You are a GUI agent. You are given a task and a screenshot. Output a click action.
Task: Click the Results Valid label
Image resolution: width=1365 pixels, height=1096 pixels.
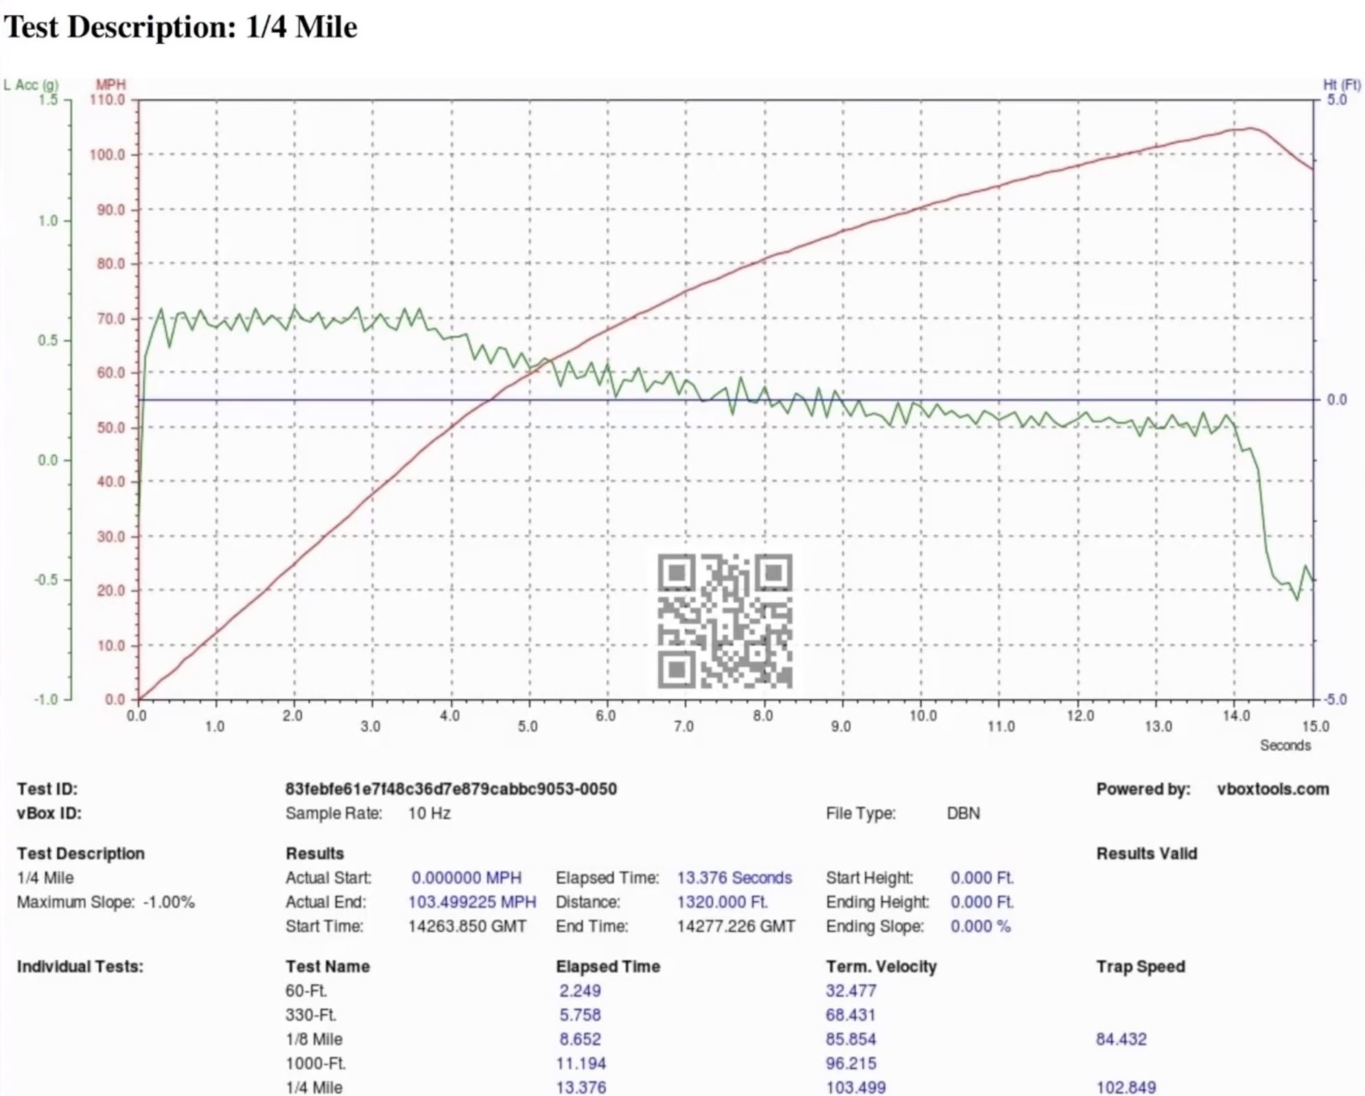[x=1147, y=854]
